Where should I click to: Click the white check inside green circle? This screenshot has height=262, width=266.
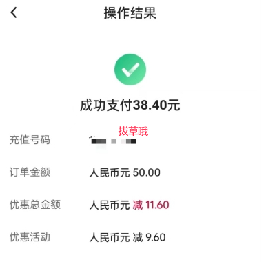pyautogui.click(x=130, y=70)
